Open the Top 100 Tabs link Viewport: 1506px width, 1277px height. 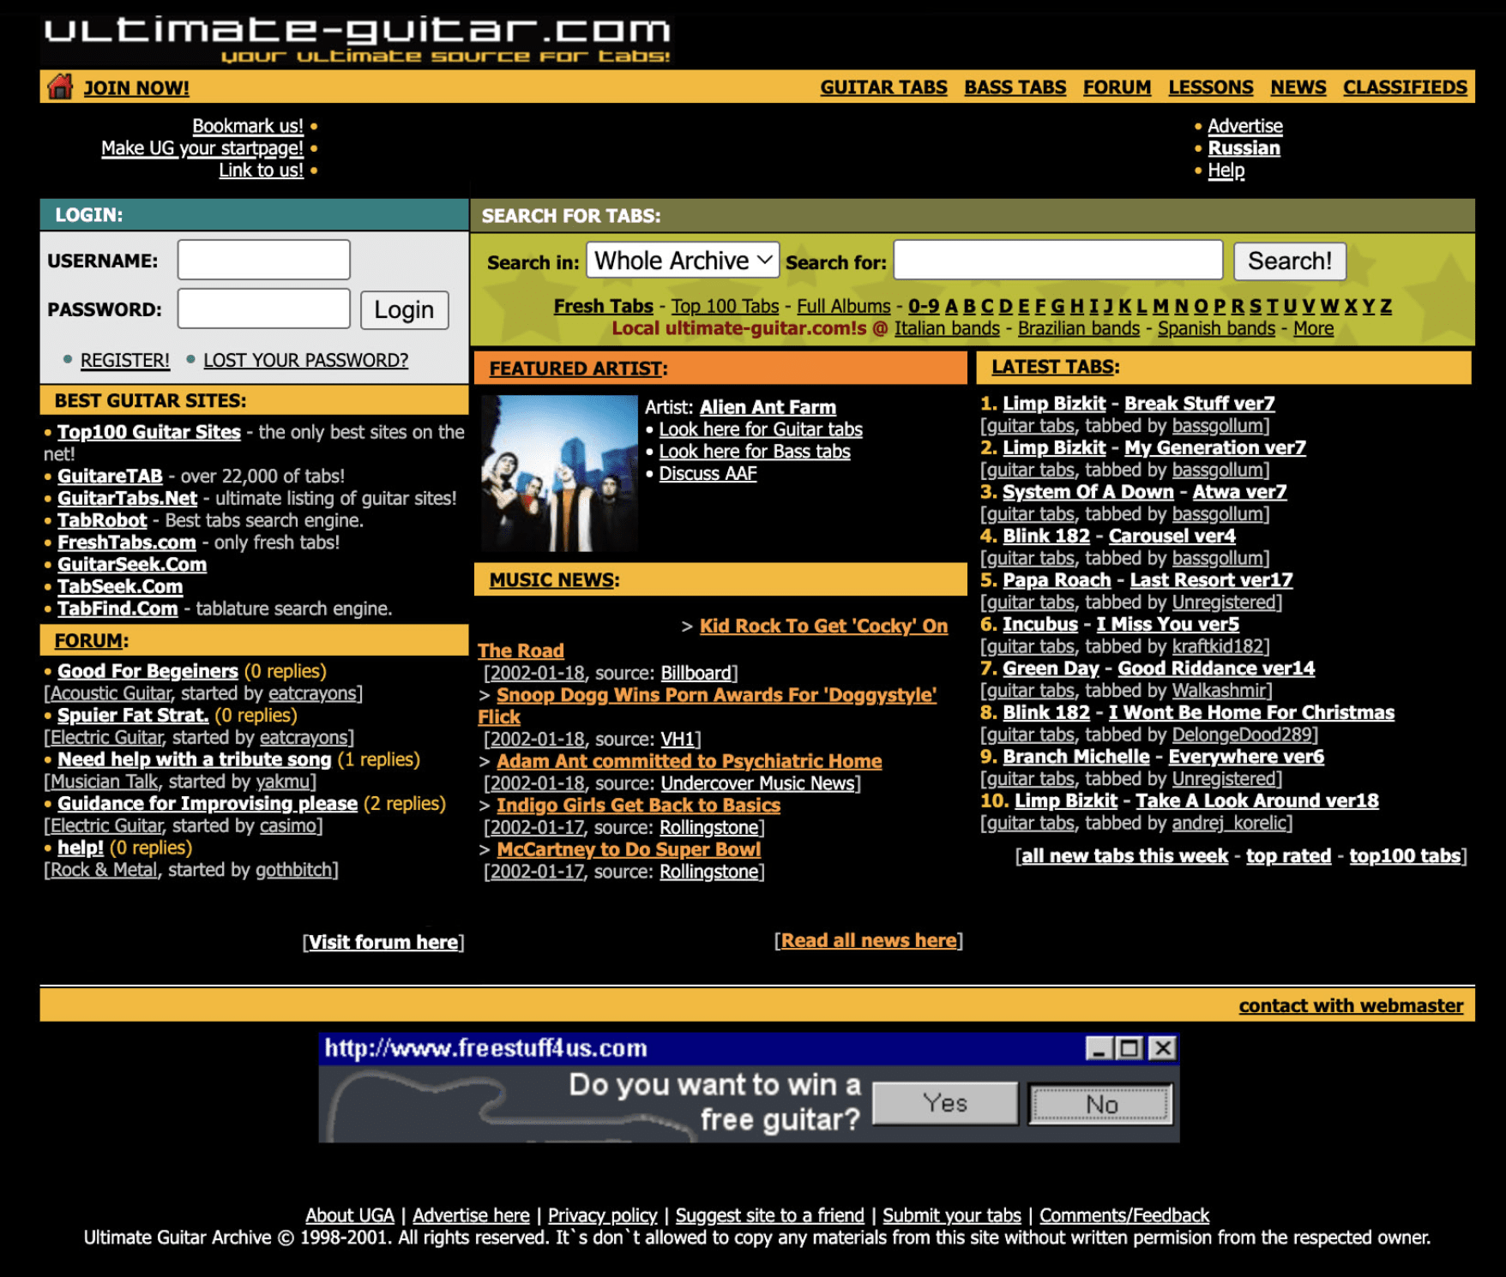[726, 306]
